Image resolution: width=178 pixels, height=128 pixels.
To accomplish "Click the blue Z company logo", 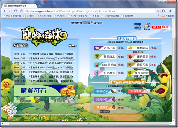I will pos(137,27).
